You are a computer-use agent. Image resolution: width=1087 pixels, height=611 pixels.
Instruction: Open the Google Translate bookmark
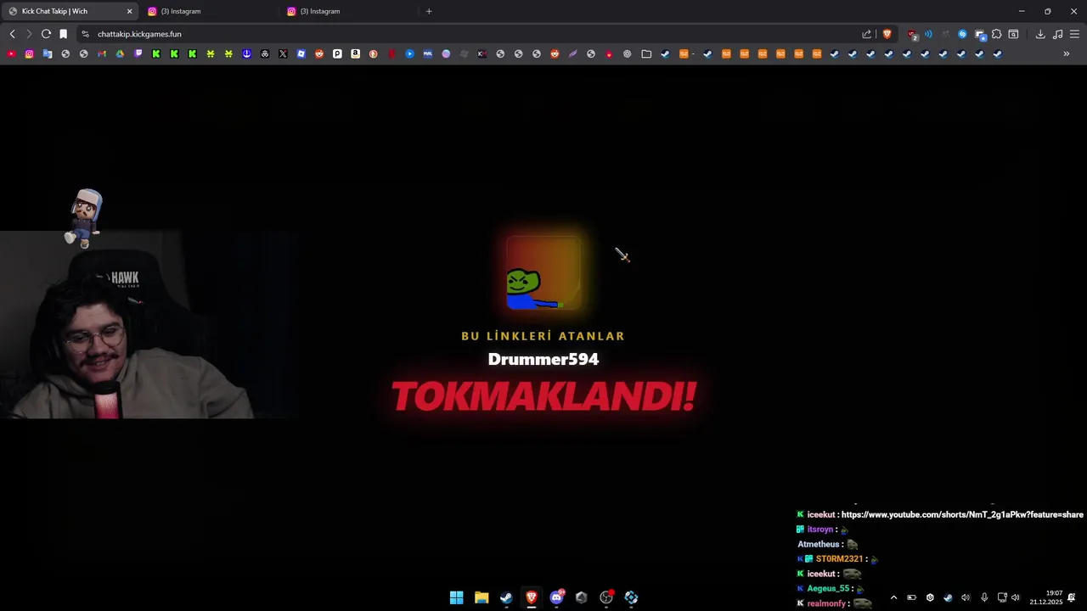point(48,53)
